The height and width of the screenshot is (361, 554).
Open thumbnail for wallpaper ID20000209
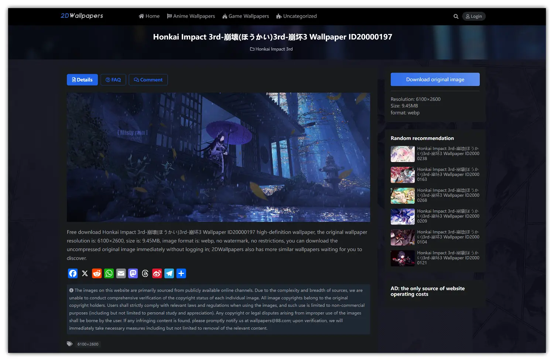tap(403, 217)
